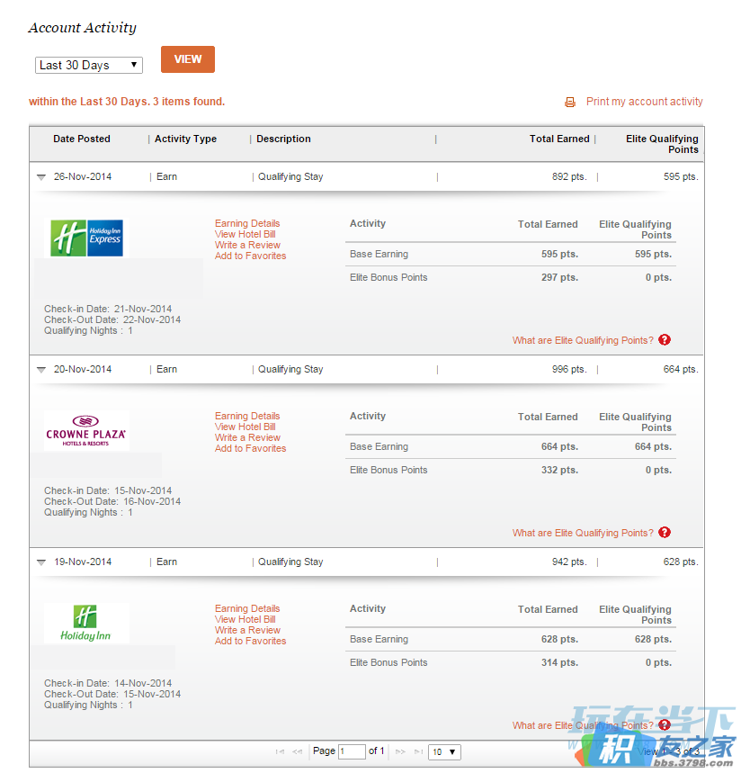Click the Date Posted column header
This screenshot has height=773, width=741.
pyautogui.click(x=82, y=139)
